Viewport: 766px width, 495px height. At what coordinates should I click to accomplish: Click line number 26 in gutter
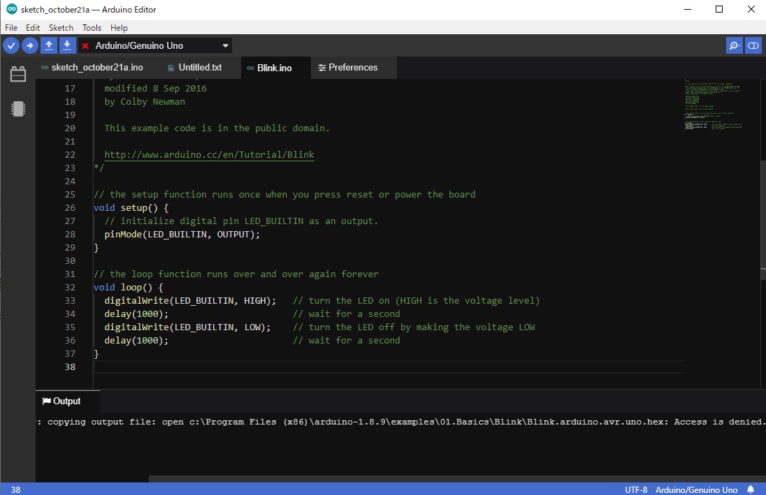click(71, 208)
